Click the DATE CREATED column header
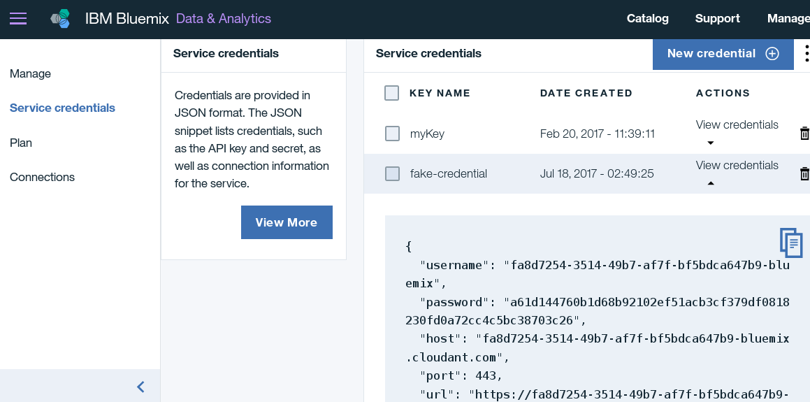This screenshot has width=810, height=402. (x=586, y=93)
